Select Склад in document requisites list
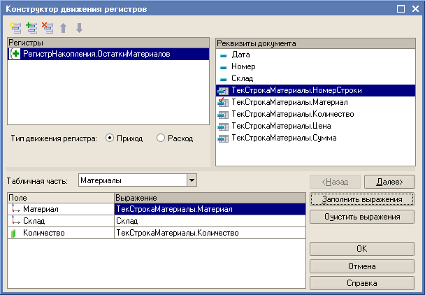 [x=315, y=78]
